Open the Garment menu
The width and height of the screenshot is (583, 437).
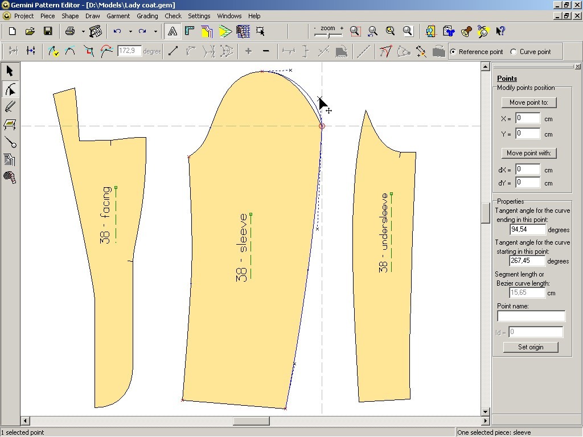click(x=118, y=16)
